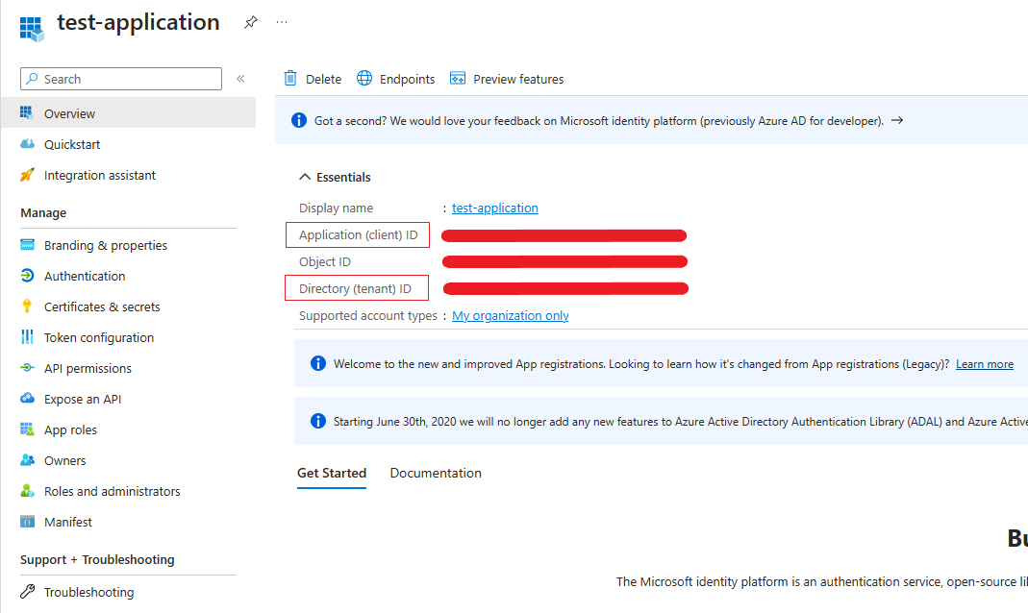Click the Preview features icon

(x=458, y=78)
